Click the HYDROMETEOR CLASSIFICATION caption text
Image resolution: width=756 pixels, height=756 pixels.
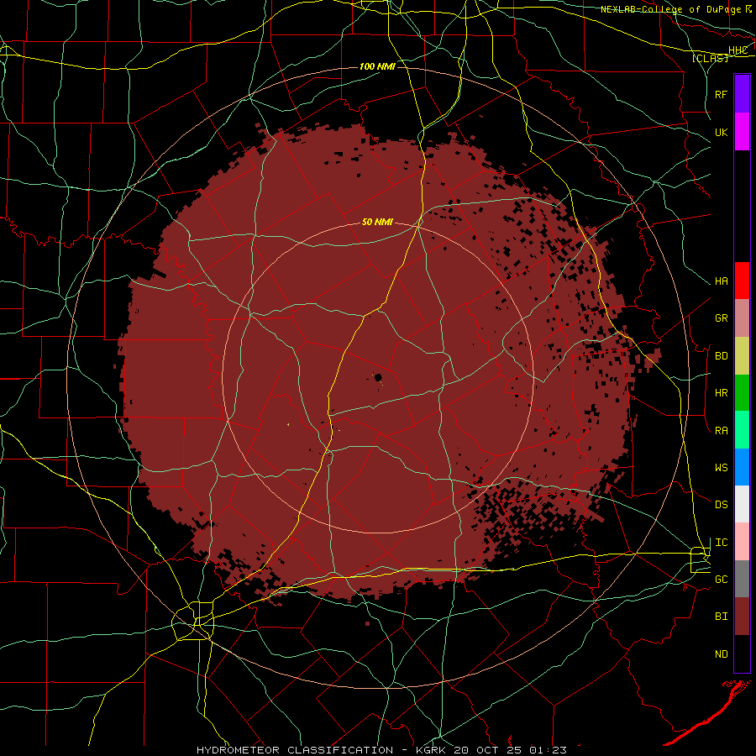click(295, 750)
